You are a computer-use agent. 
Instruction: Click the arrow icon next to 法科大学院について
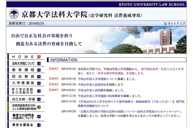point(39,63)
